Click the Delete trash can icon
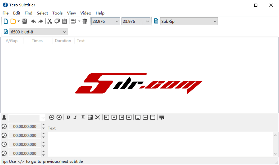Screen dimensions: 279x165 85,22
